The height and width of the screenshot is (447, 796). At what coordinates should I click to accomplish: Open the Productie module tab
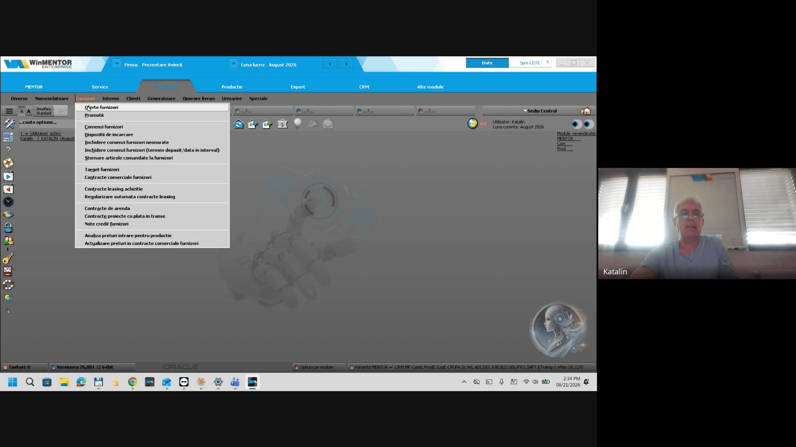click(232, 87)
